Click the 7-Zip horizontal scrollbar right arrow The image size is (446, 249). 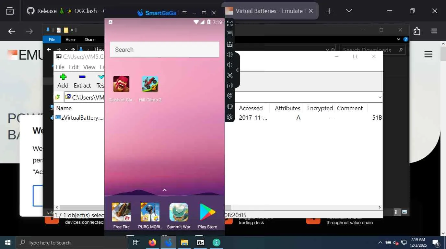pyautogui.click(x=380, y=207)
